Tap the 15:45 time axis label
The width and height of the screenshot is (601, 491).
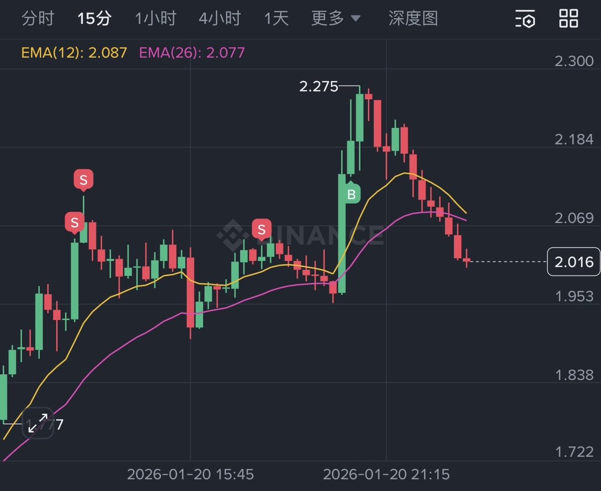coord(190,474)
